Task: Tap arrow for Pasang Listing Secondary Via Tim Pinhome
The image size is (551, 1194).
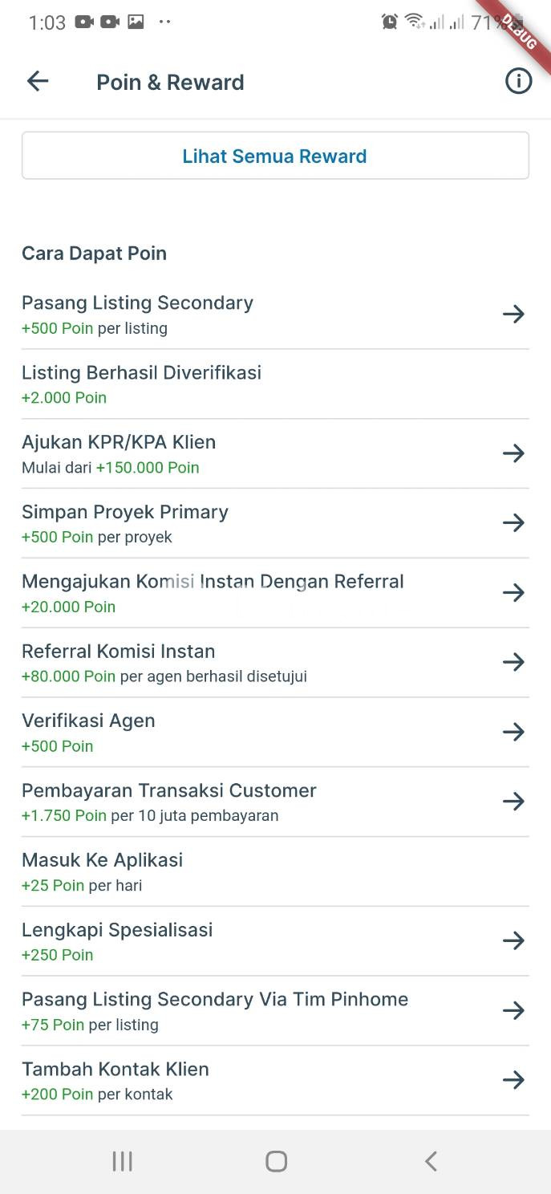Action: (513, 1010)
